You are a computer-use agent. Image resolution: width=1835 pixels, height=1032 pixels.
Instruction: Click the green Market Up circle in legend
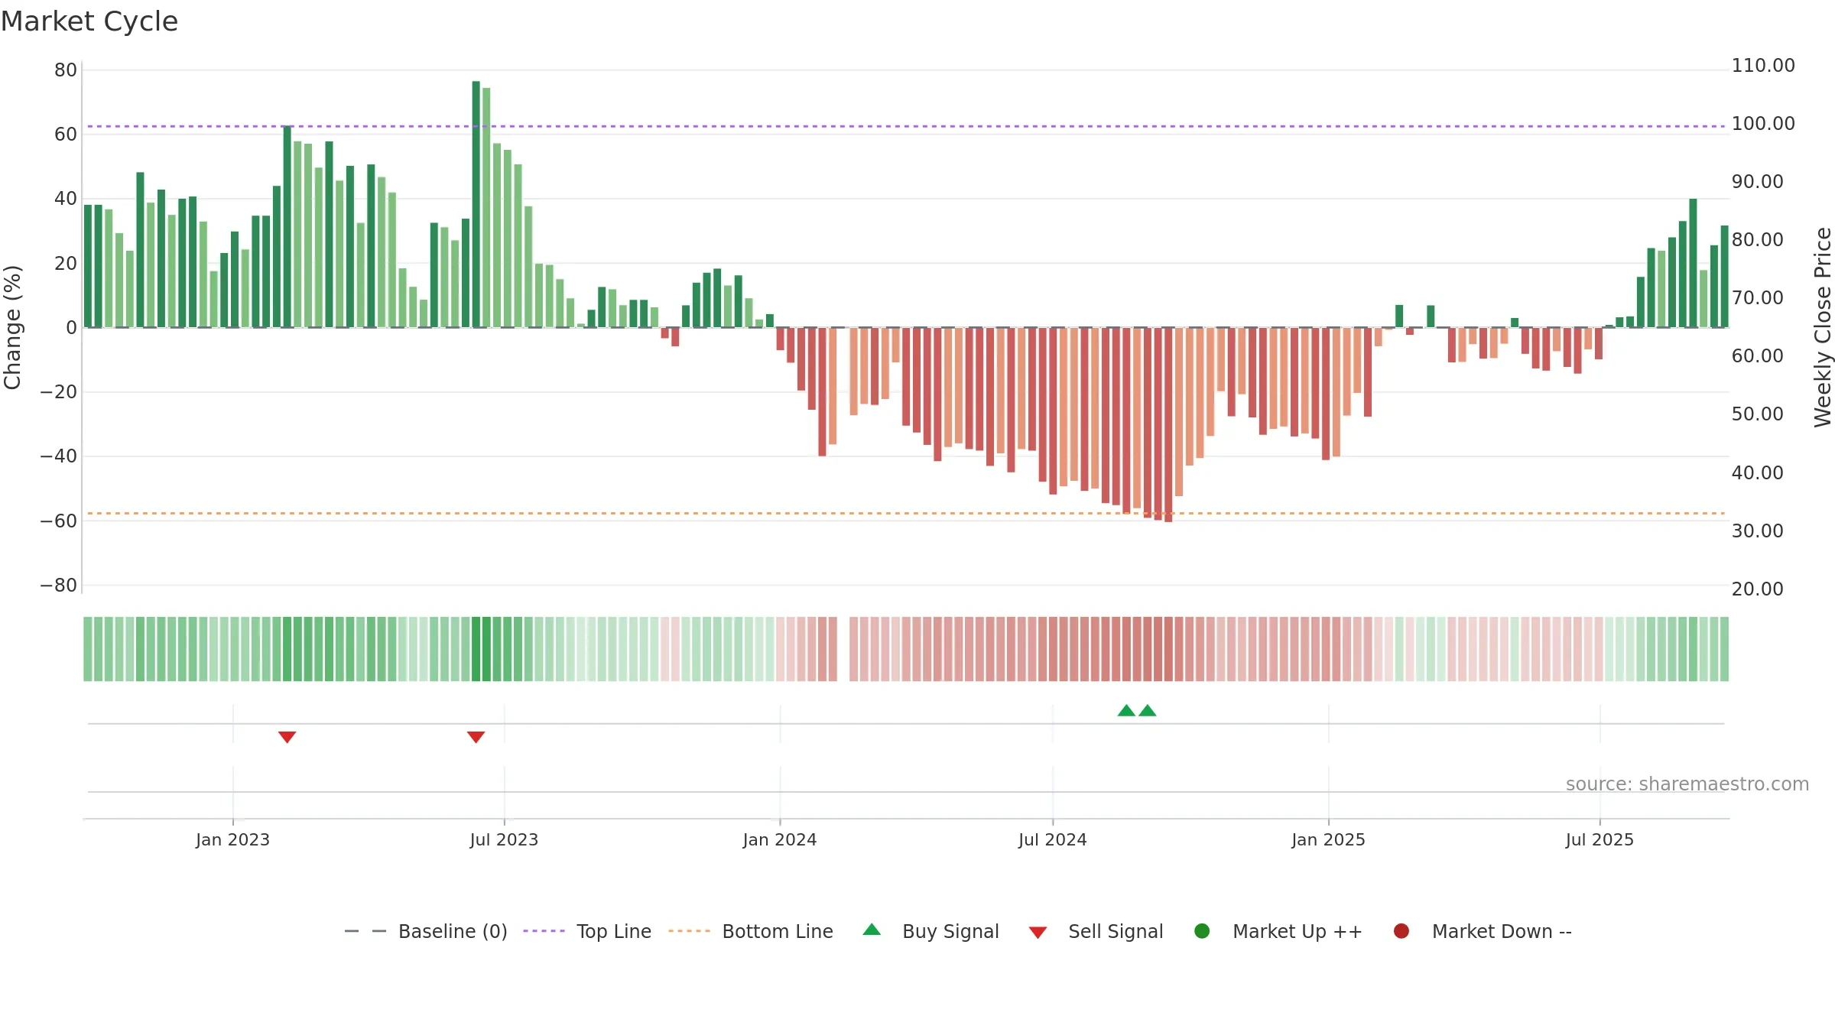coord(1202,931)
